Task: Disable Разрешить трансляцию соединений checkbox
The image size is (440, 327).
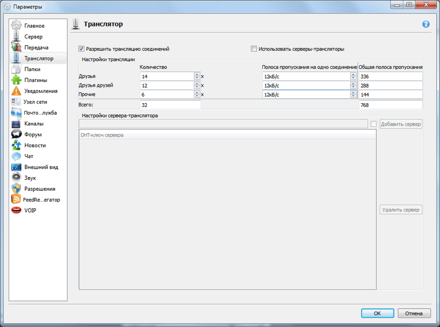Action: [81, 49]
